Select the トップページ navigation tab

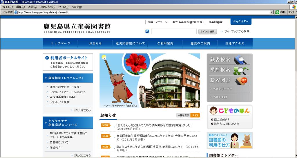[60, 44]
